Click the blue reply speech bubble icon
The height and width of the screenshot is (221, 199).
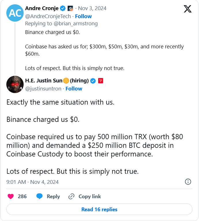[39, 197]
